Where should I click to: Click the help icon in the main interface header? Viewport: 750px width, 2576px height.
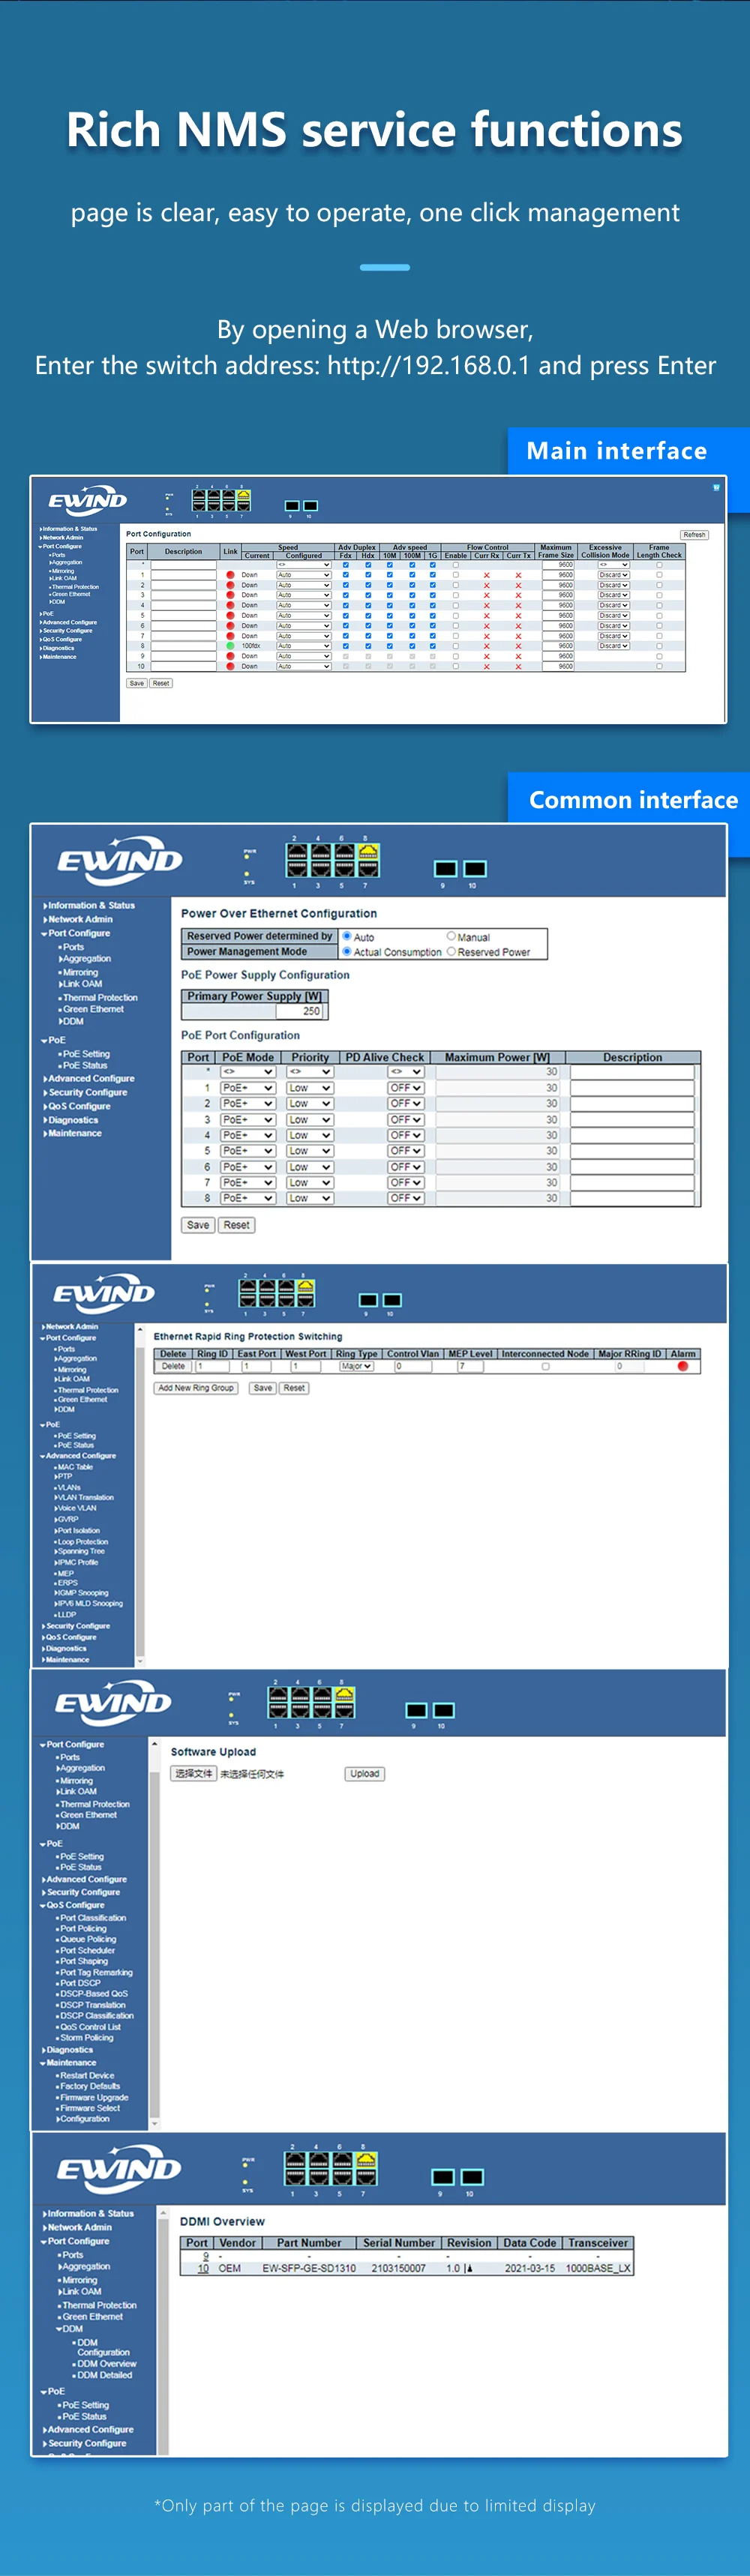(x=716, y=488)
